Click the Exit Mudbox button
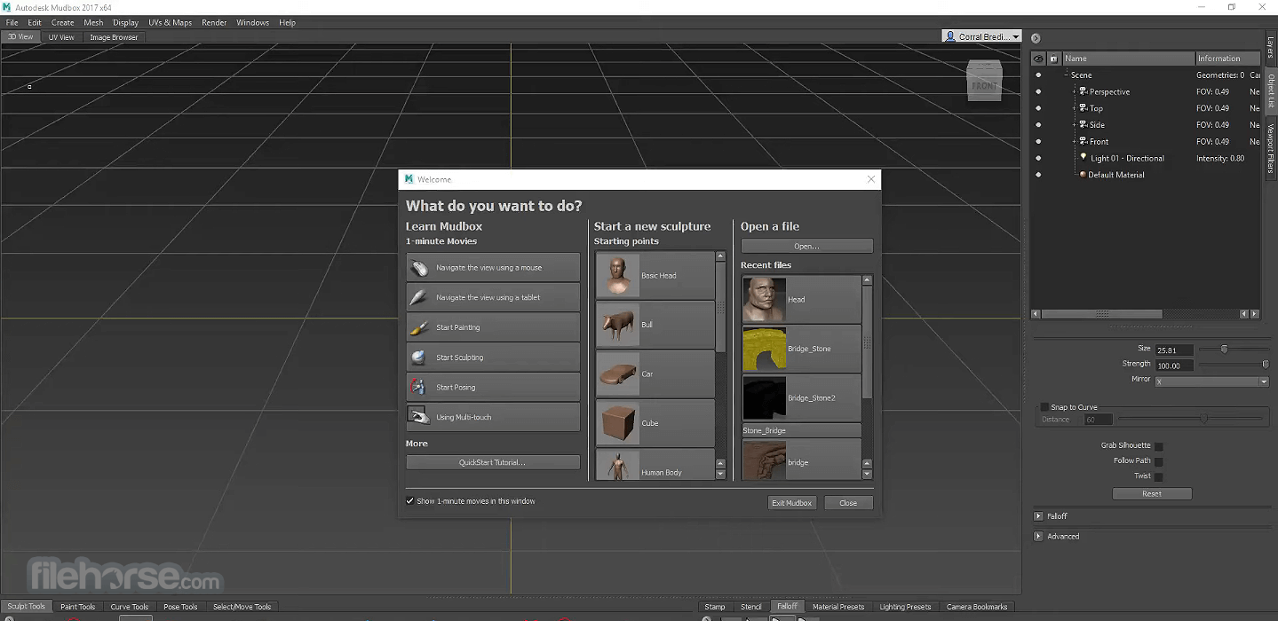This screenshot has width=1278, height=621. pyautogui.click(x=791, y=503)
